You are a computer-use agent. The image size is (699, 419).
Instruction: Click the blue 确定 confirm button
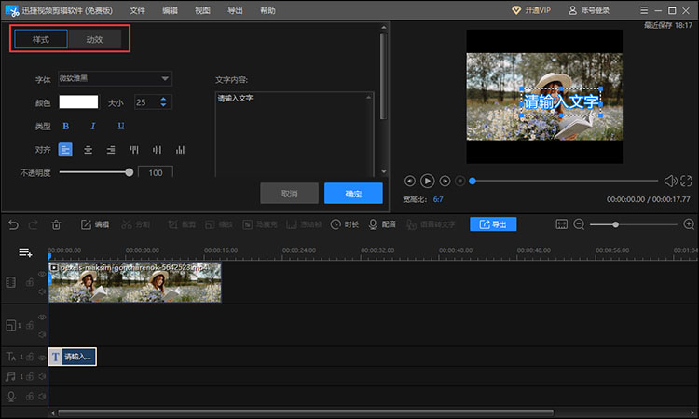click(x=353, y=194)
